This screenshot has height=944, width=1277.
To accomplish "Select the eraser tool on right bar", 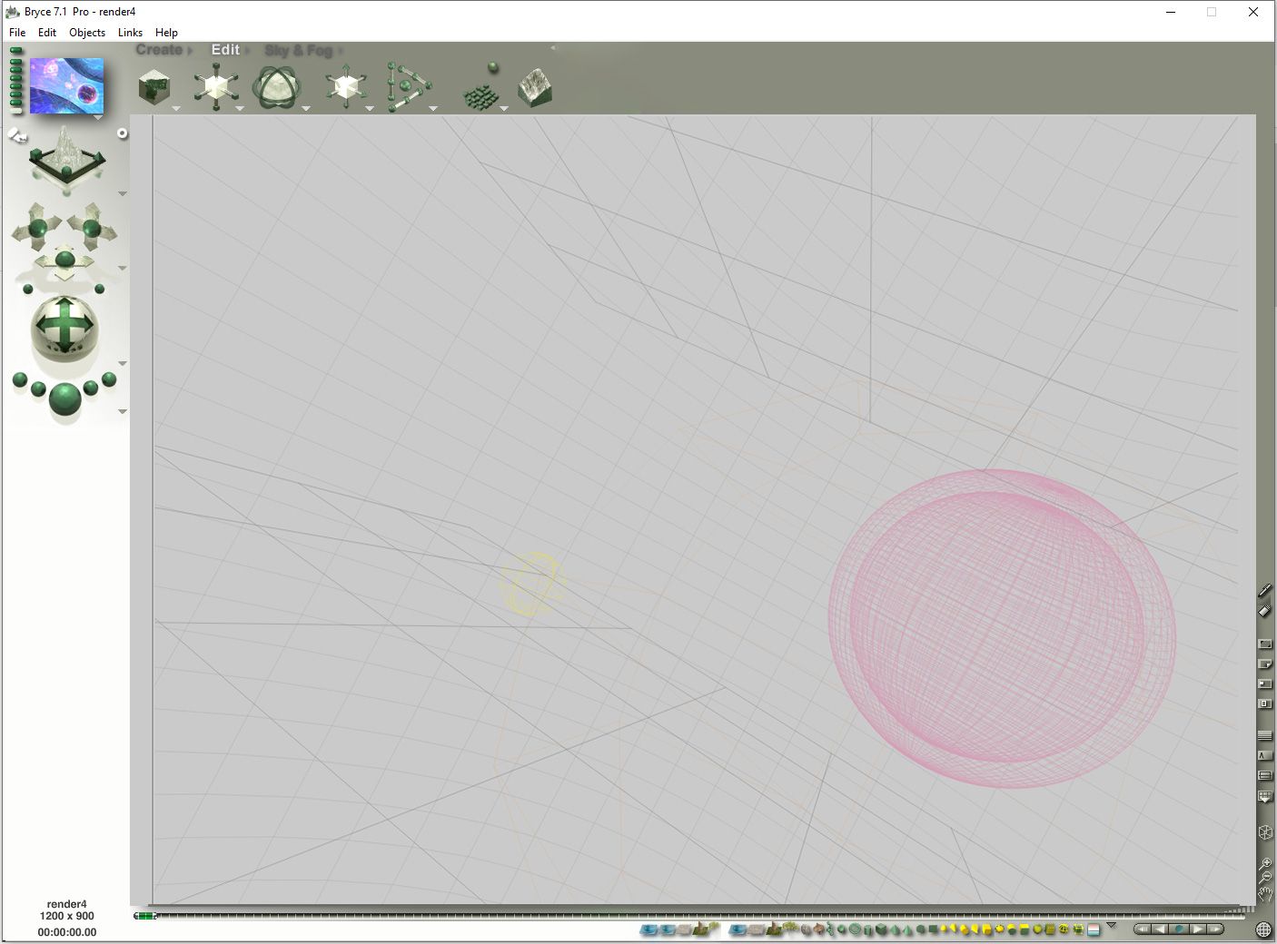I will 1264,611.
